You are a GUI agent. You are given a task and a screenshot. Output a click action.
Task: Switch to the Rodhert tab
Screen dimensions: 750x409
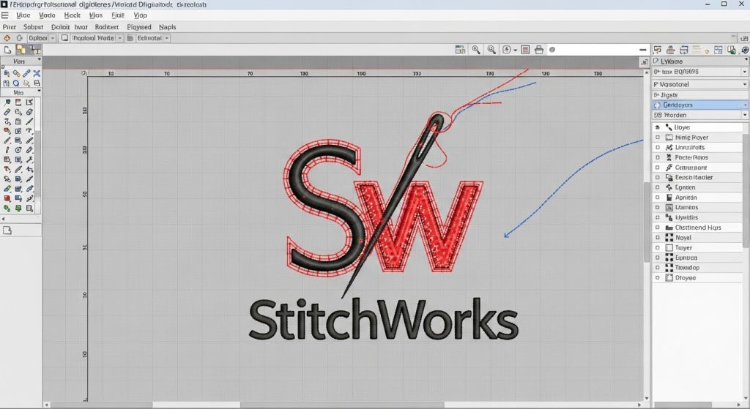pos(107,27)
